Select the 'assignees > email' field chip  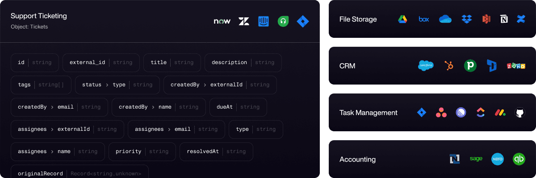tap(176, 129)
